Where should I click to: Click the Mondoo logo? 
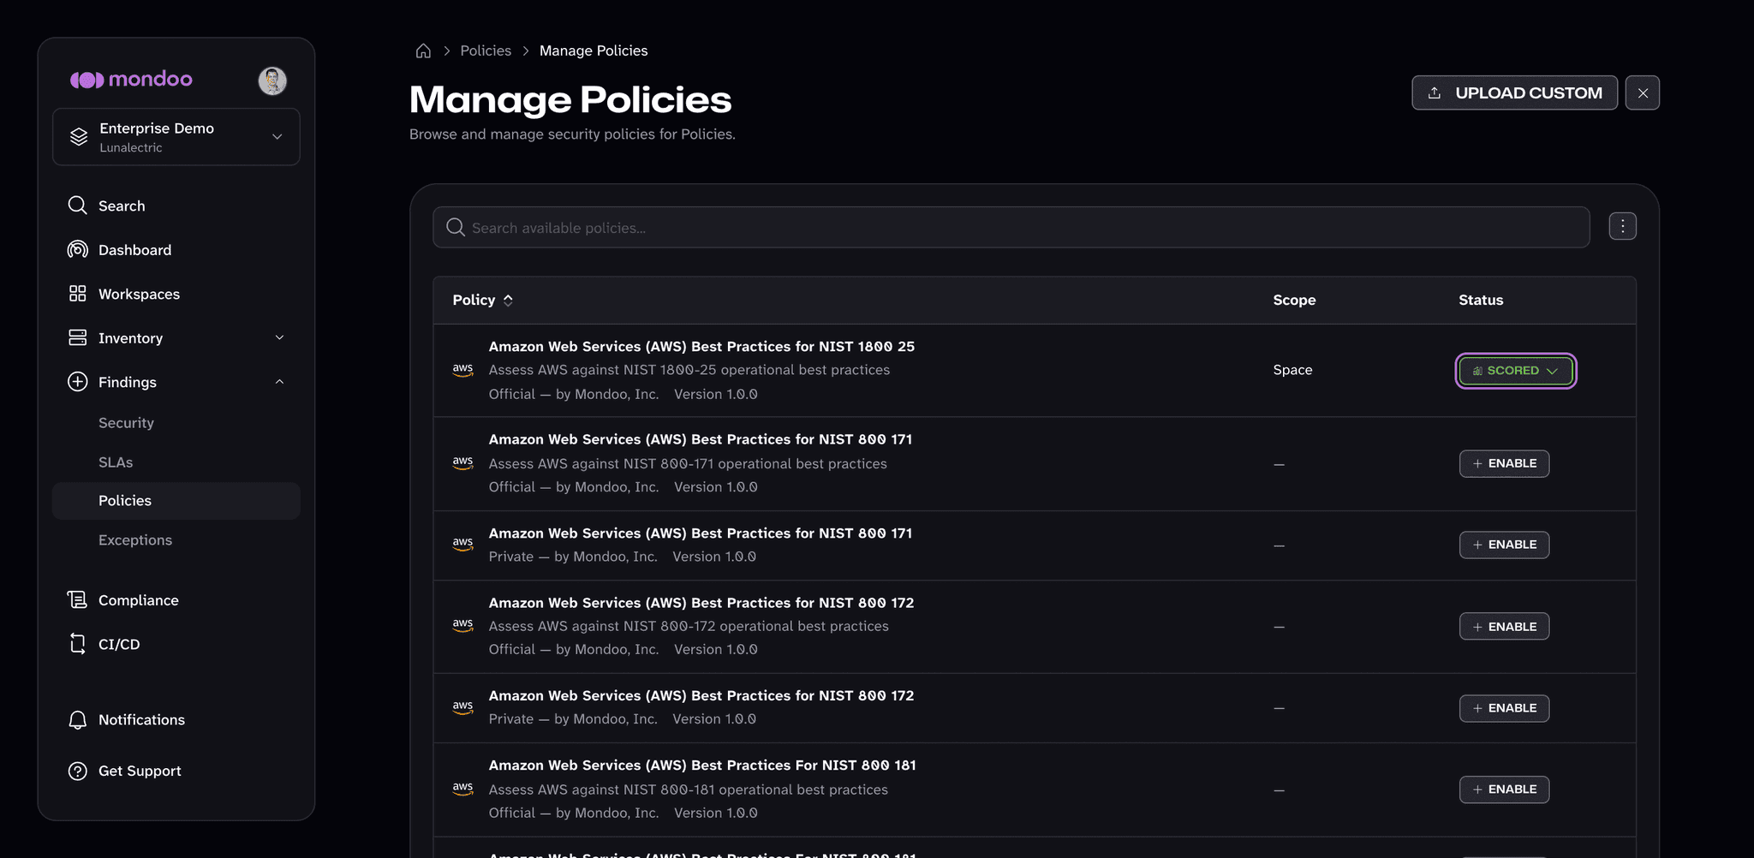click(131, 80)
